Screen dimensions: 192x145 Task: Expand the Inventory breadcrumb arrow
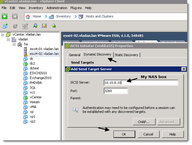[76, 16]
